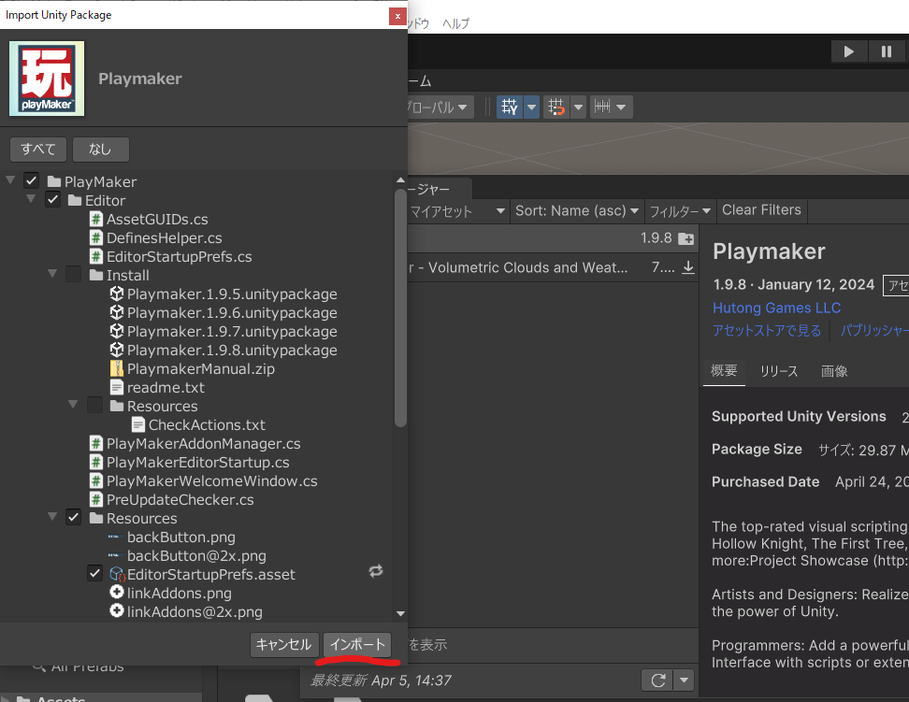Click the Playmaker.1.9.7.unitypackage icon
909x702 pixels.
click(117, 331)
